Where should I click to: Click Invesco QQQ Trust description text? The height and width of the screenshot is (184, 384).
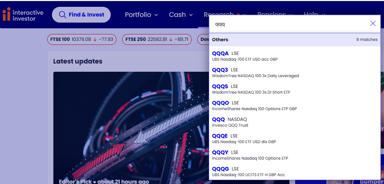click(x=230, y=125)
